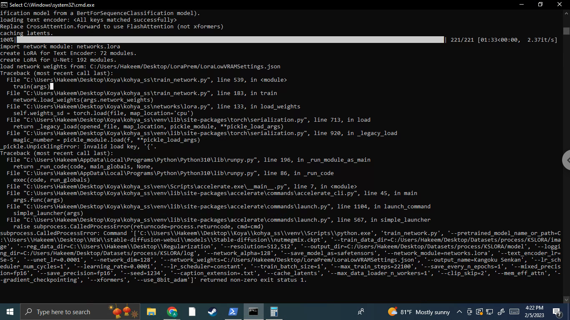
Task: Open Notepad from the taskbar
Action: click(192, 312)
